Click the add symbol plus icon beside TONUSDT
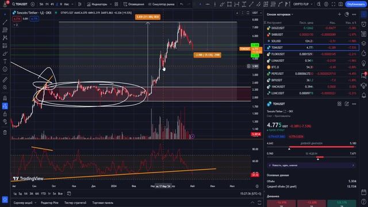 coord(33,4)
